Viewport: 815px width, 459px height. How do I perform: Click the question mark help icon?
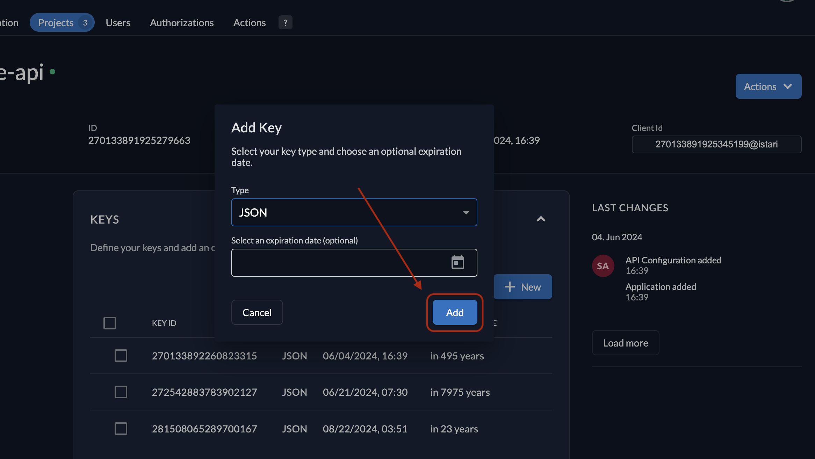[285, 23]
